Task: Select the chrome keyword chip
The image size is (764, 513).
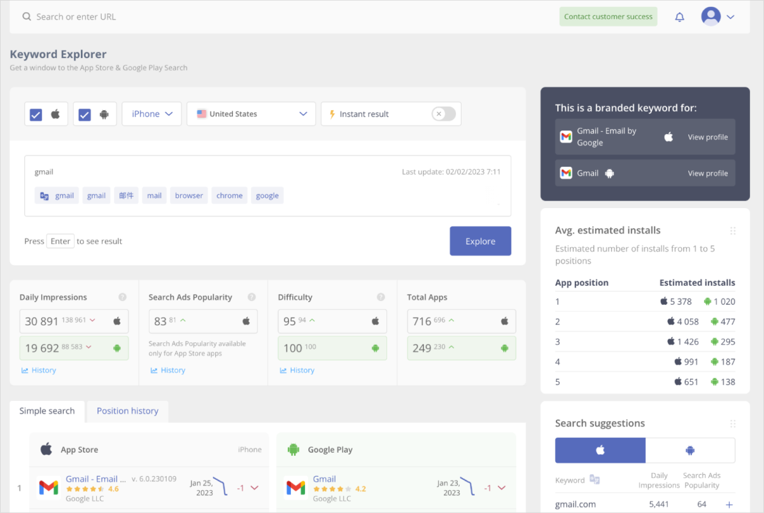Action: pos(229,195)
